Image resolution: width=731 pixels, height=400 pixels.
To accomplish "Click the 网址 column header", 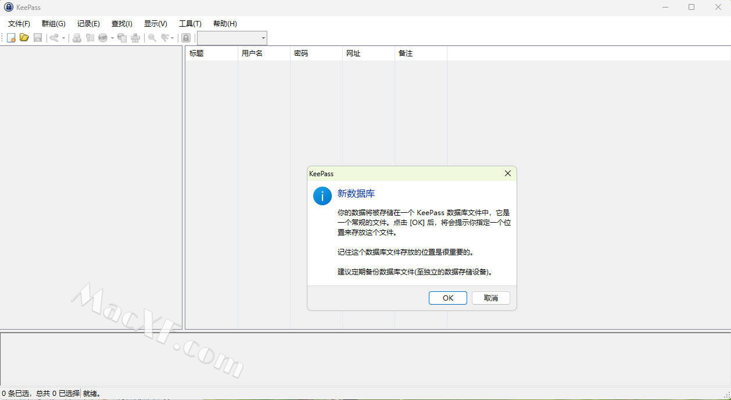I will click(x=368, y=53).
